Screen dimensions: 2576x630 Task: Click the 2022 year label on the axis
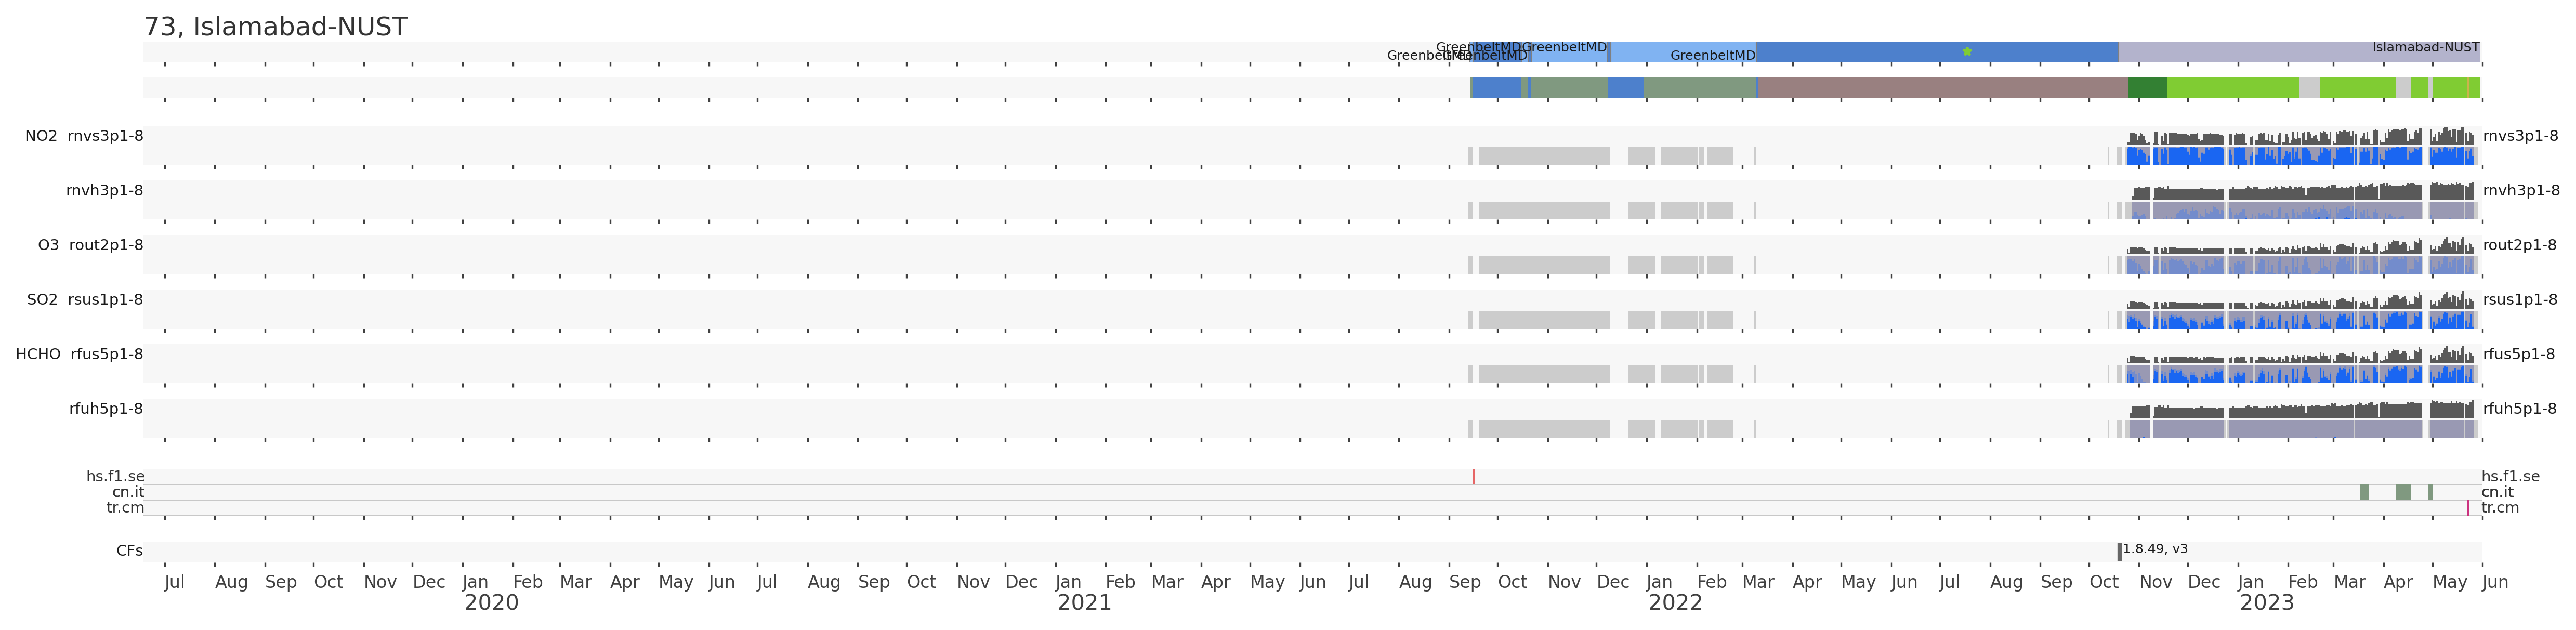tap(1675, 603)
